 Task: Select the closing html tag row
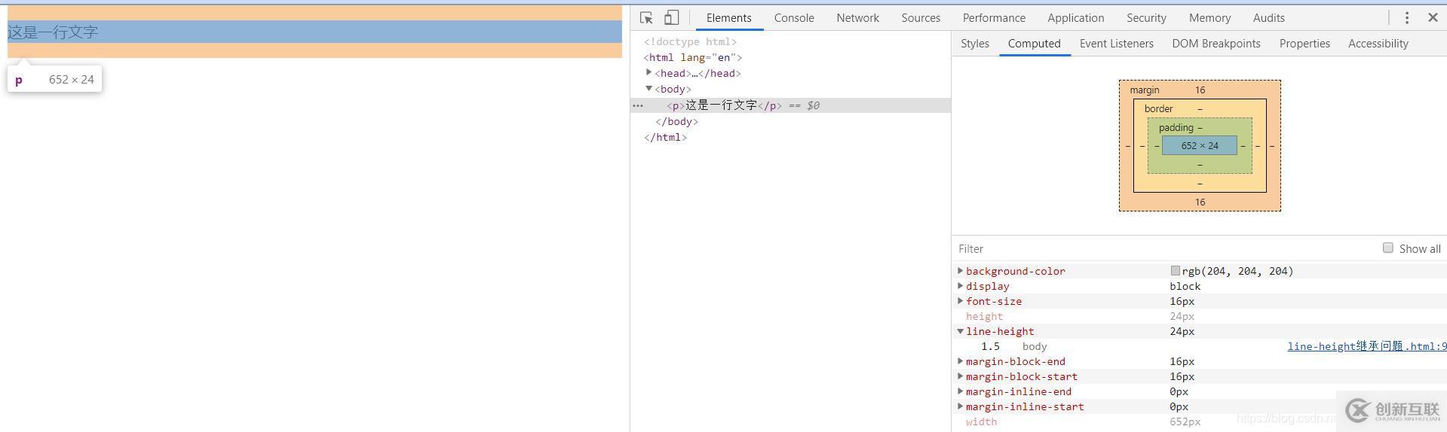pyautogui.click(x=665, y=137)
